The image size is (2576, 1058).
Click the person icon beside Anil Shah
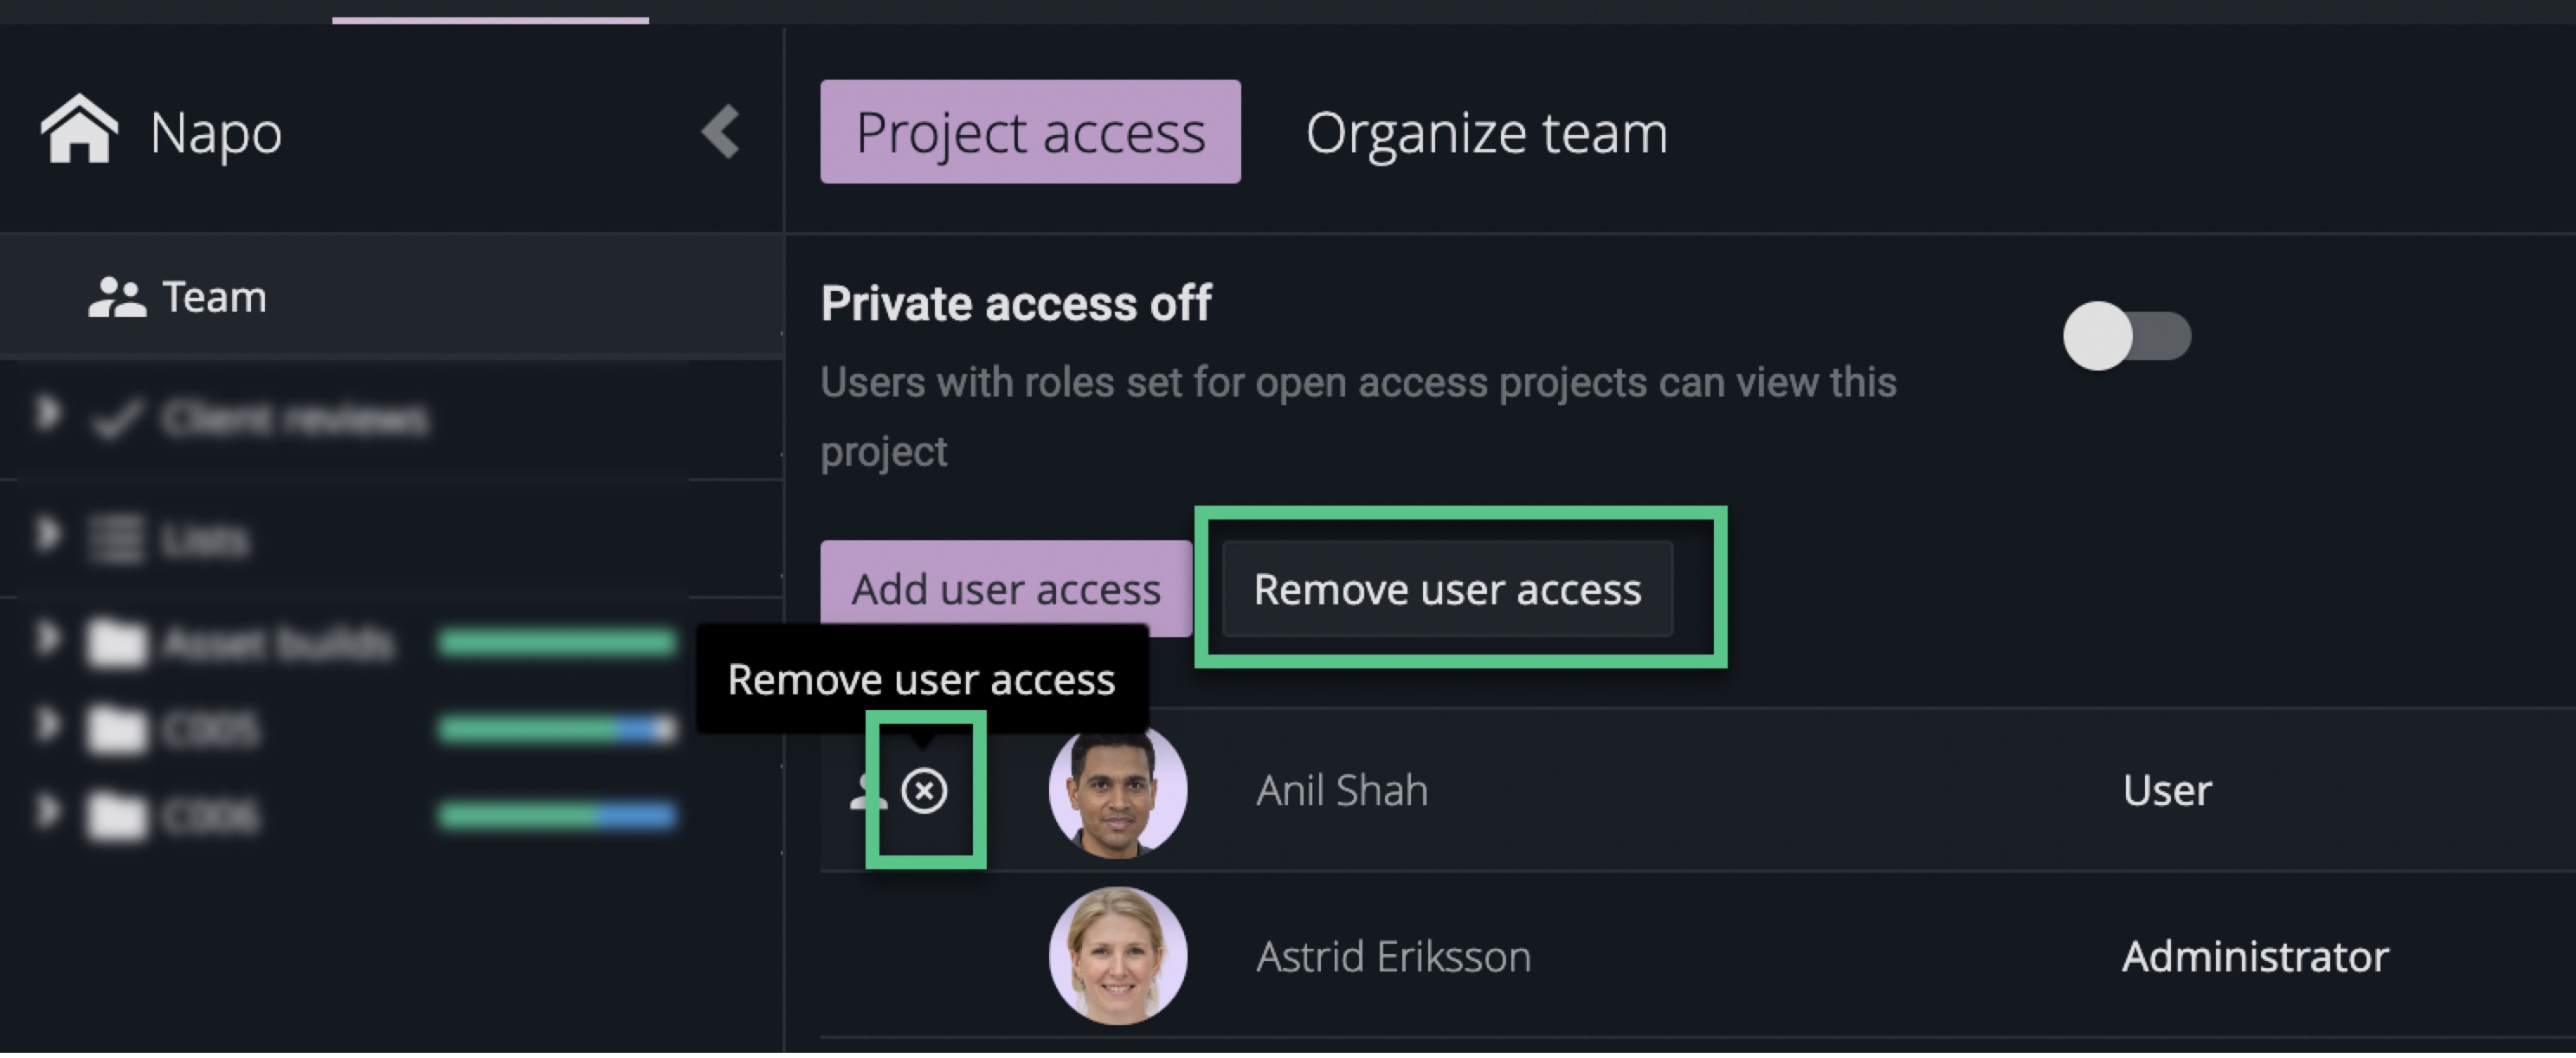(x=864, y=791)
